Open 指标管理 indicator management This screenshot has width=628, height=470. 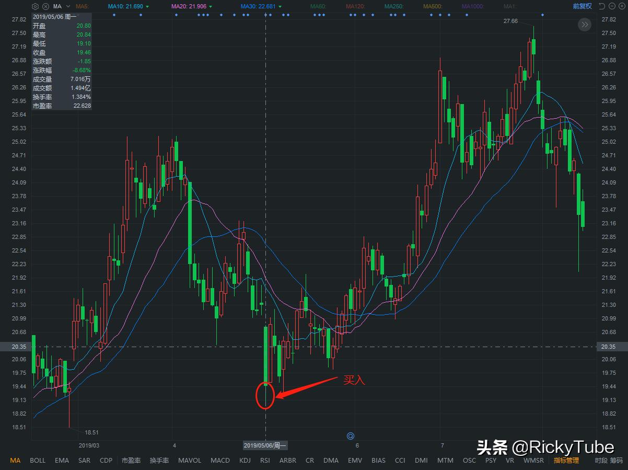point(566,461)
